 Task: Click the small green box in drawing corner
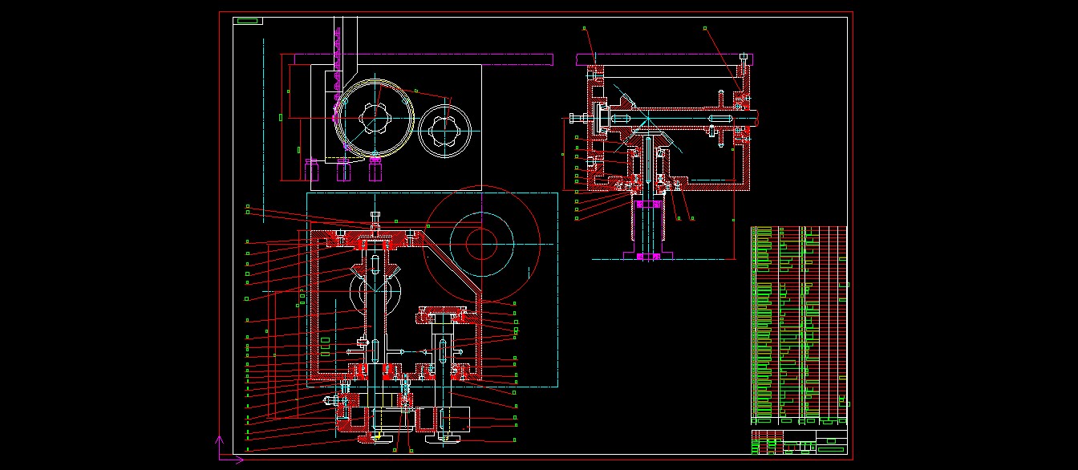click(248, 21)
